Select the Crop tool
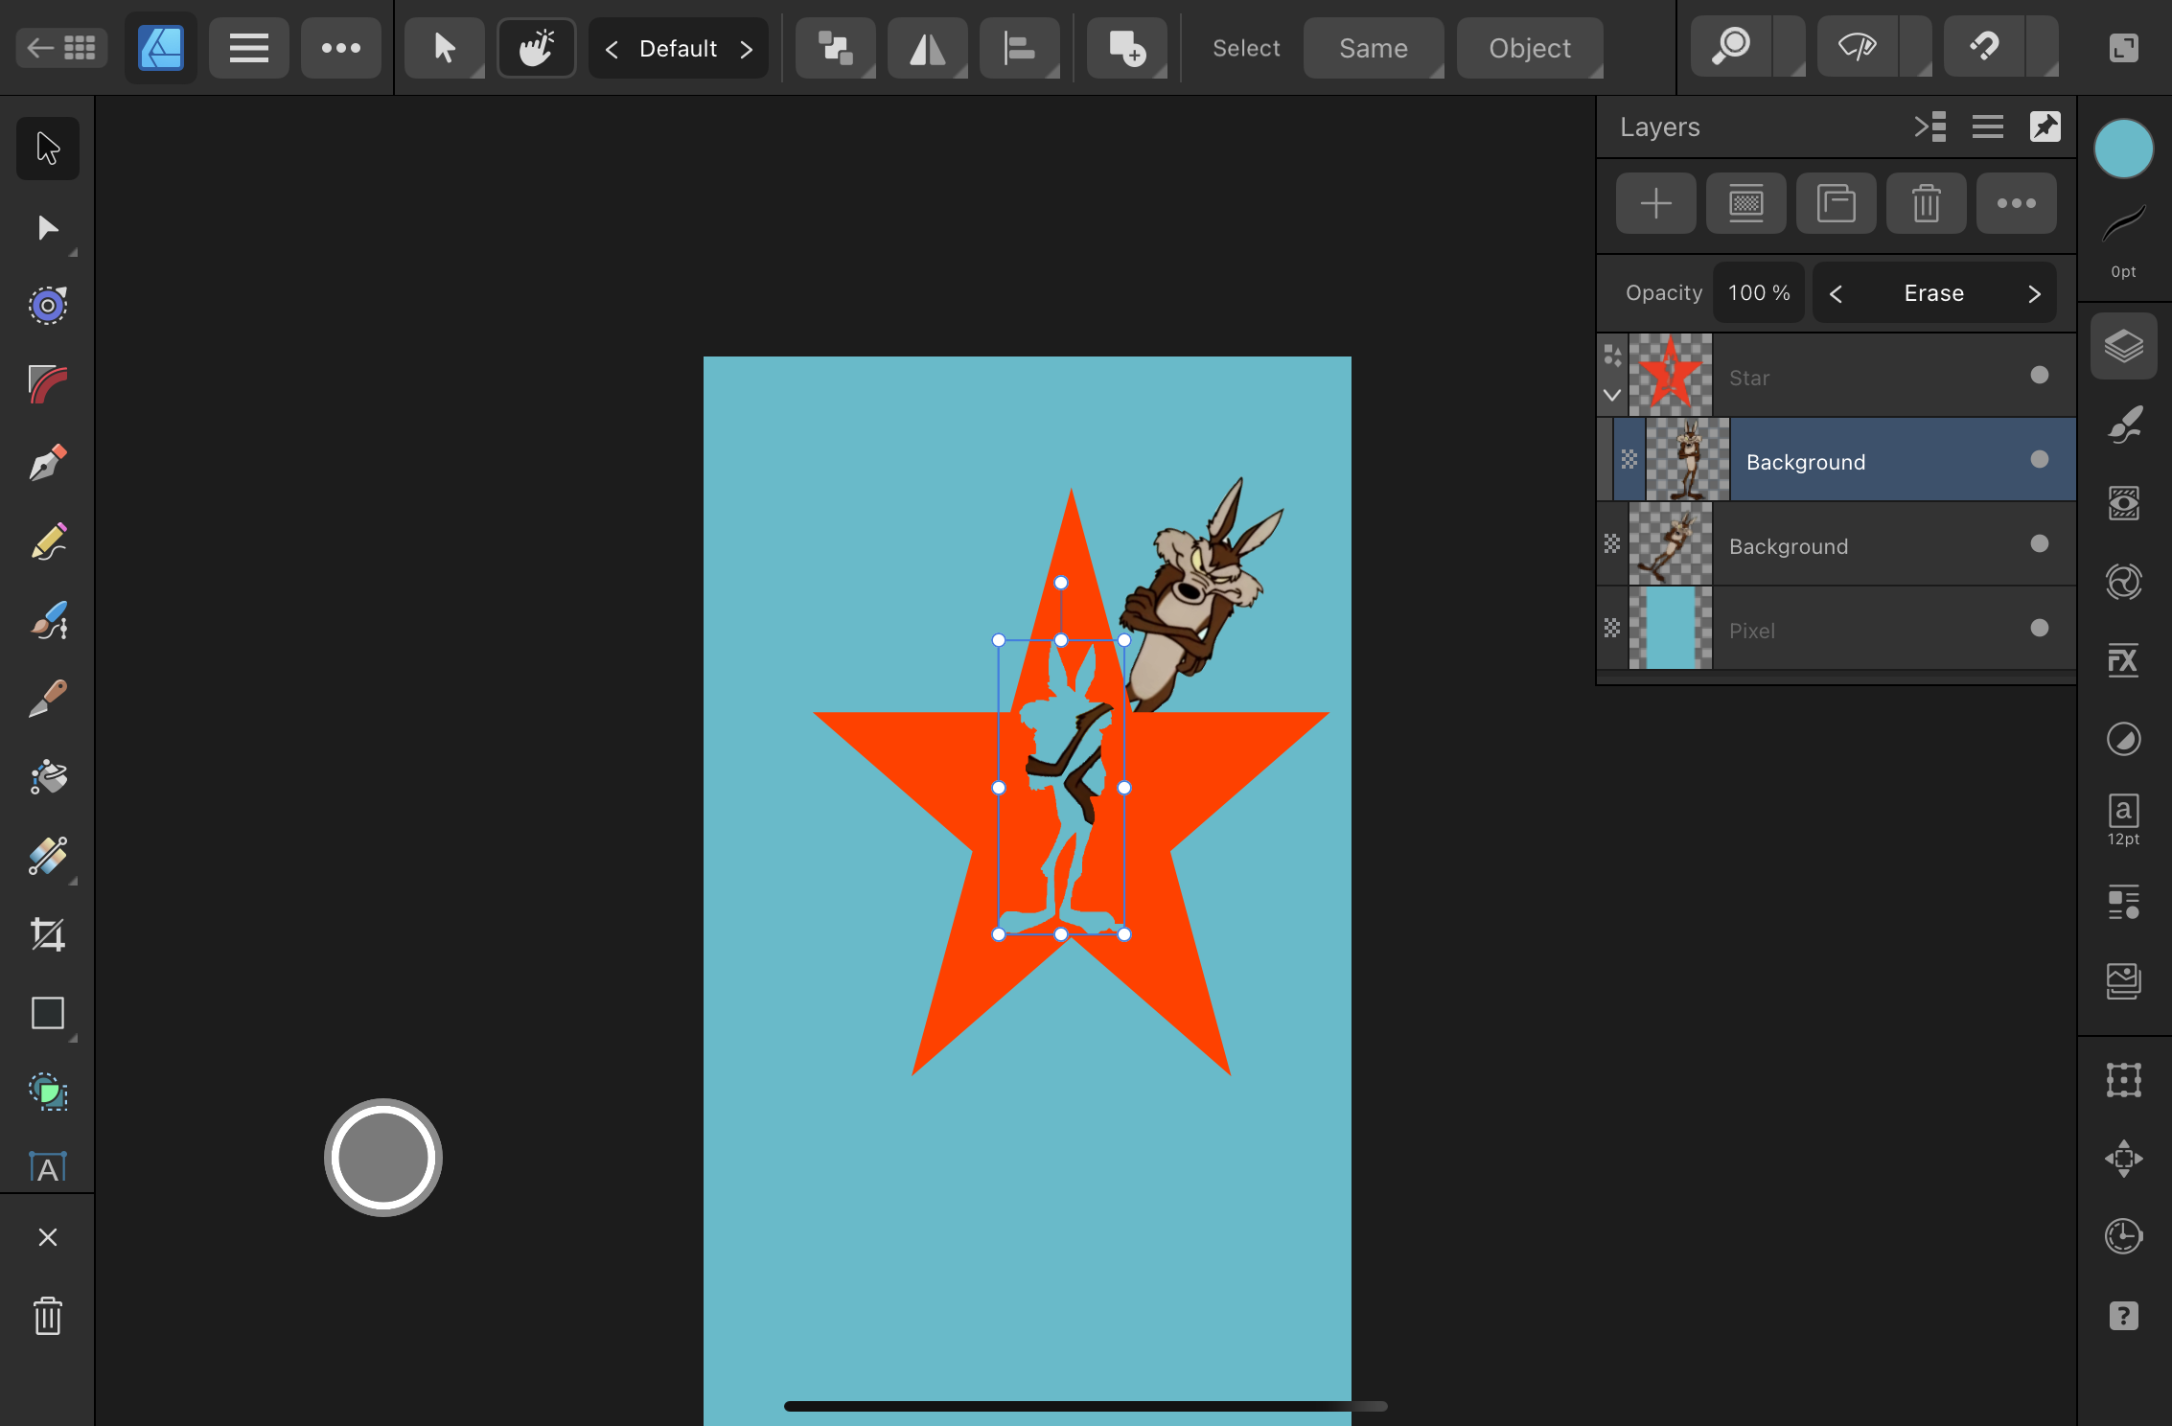This screenshot has width=2172, height=1426. (48, 934)
